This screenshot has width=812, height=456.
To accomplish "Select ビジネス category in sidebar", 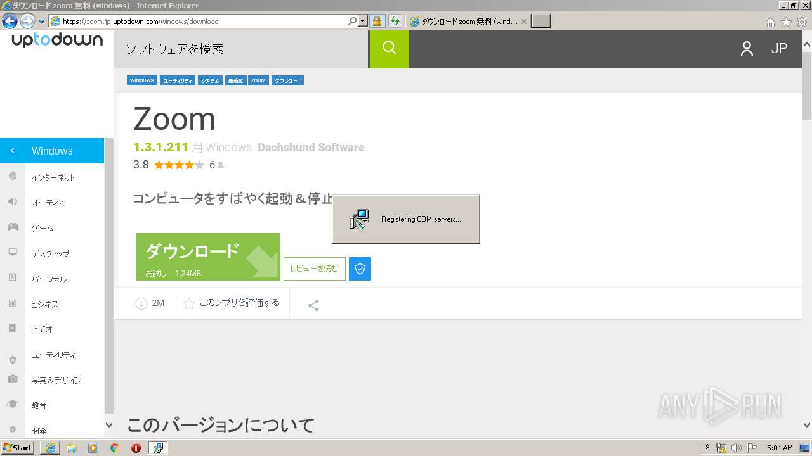I will click(x=44, y=304).
